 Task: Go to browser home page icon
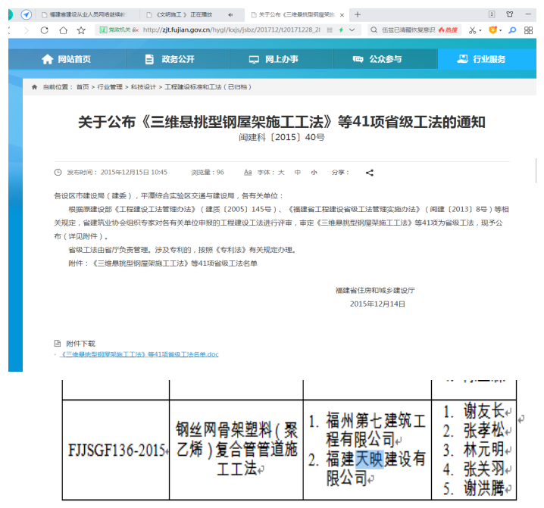coord(62,30)
